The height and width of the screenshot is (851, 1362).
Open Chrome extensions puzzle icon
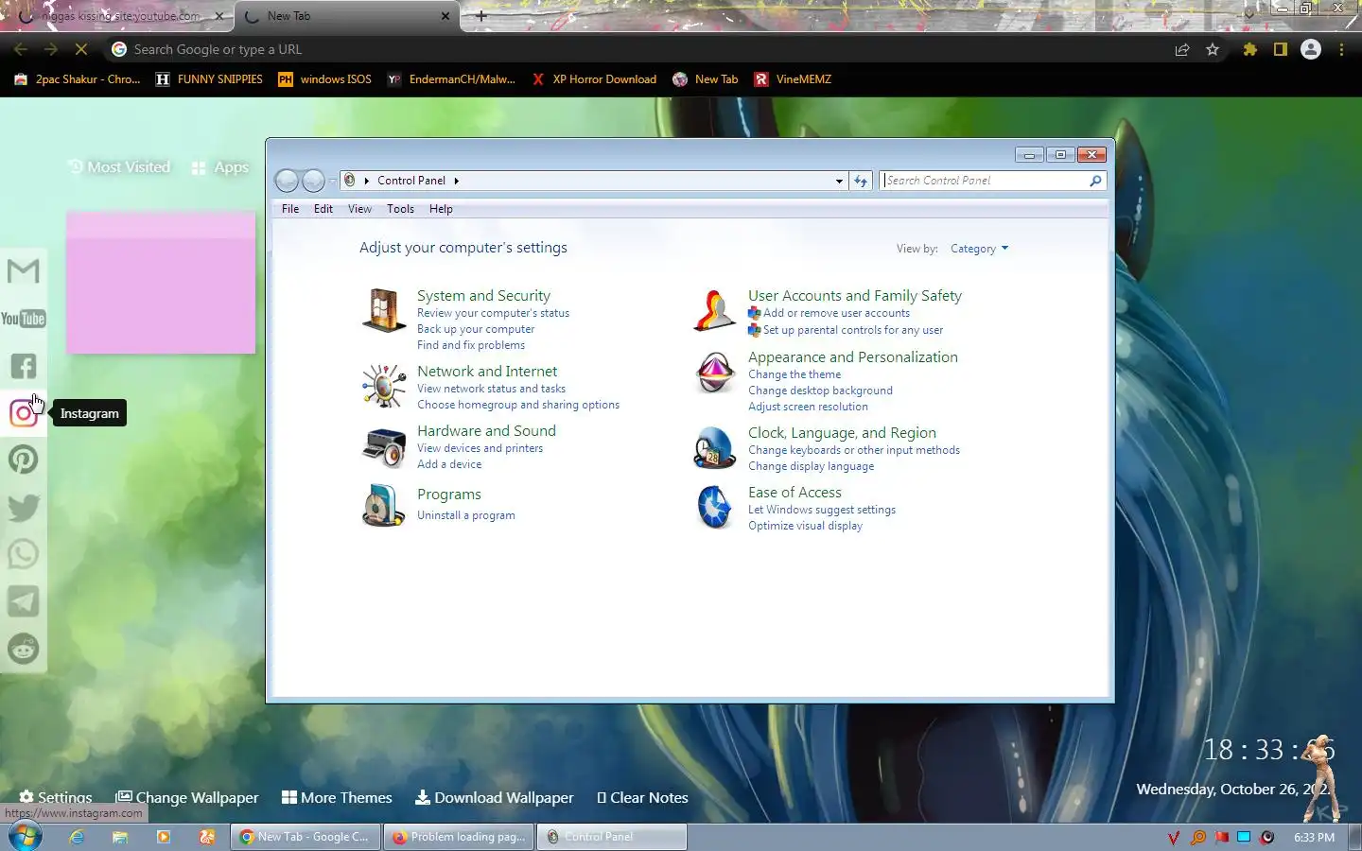(x=1249, y=49)
